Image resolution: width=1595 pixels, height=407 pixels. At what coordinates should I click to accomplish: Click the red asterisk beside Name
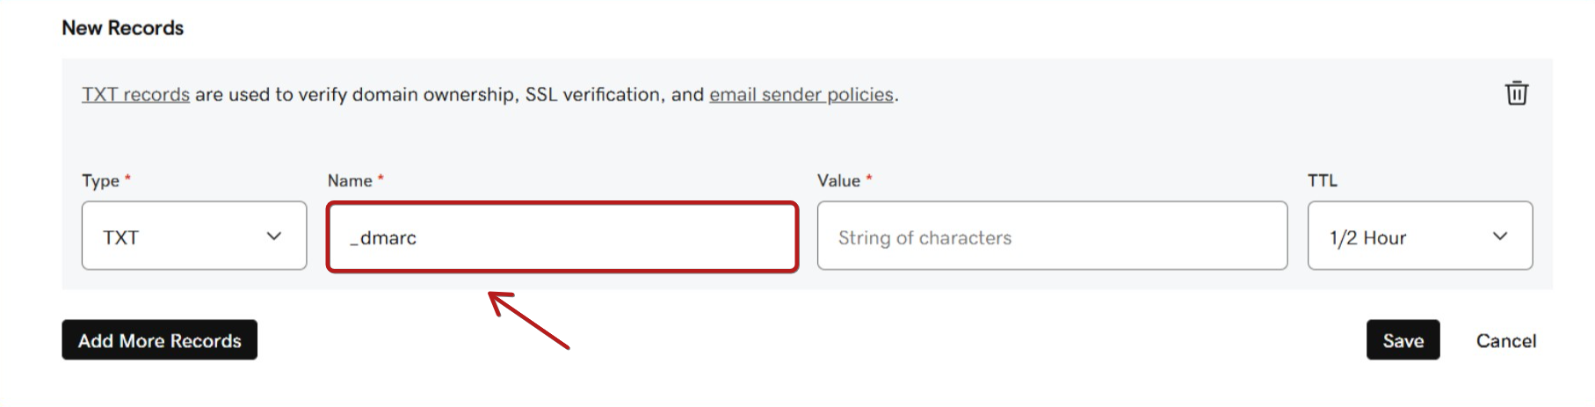(381, 178)
